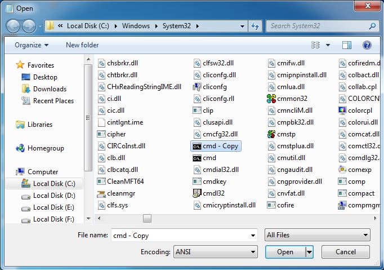Expand the Open button split arrow

pyautogui.click(x=309, y=252)
